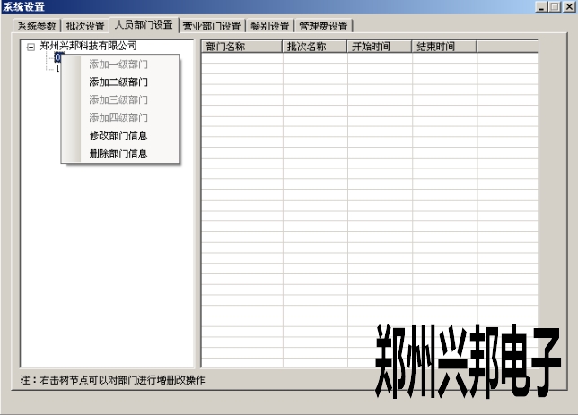Open the 批次设置 tab

(x=85, y=26)
